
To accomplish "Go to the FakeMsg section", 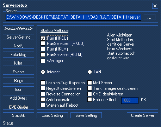I will (19, 55).
